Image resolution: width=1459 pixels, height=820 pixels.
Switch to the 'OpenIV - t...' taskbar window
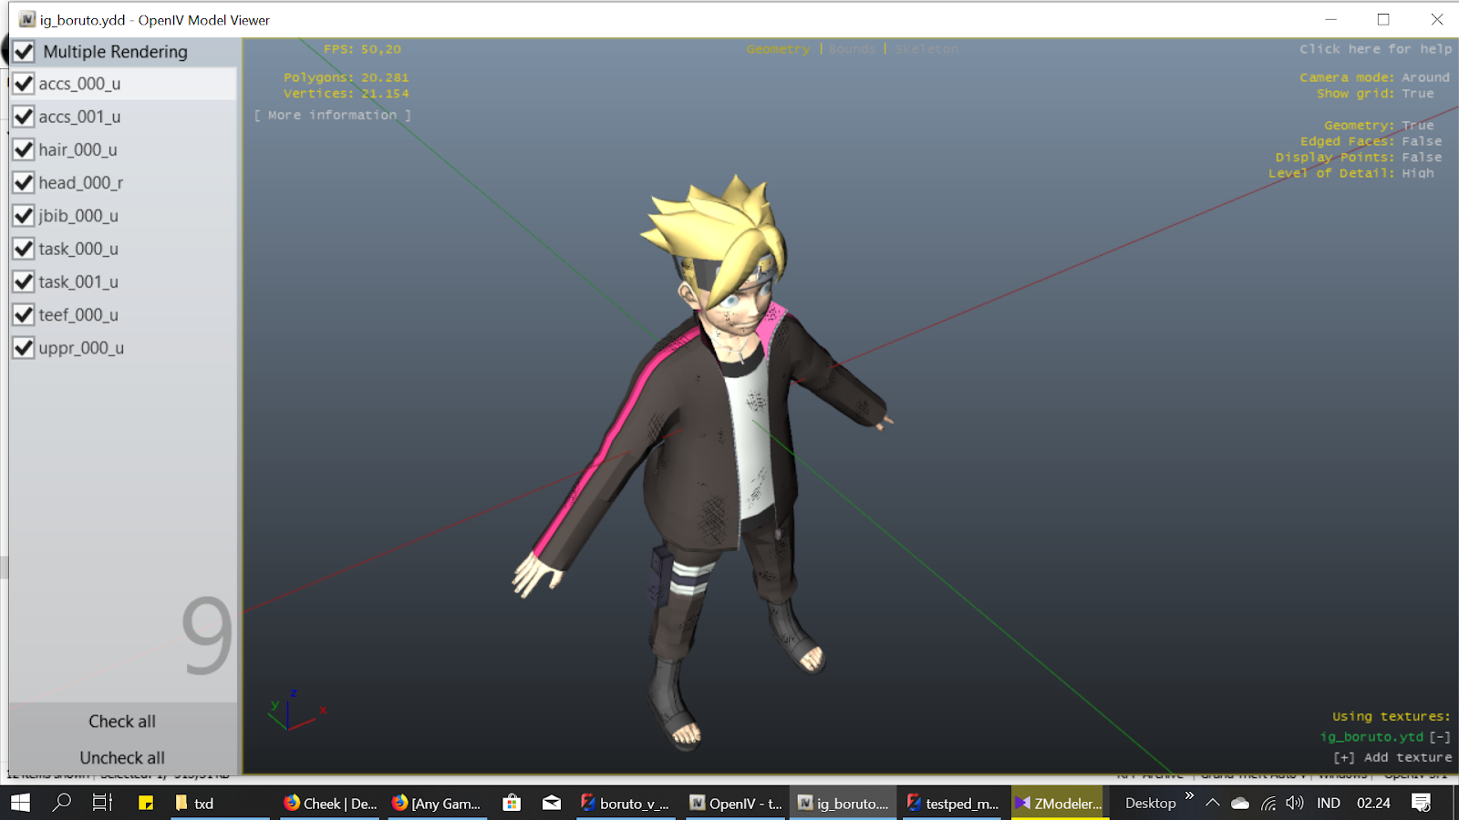(x=735, y=803)
